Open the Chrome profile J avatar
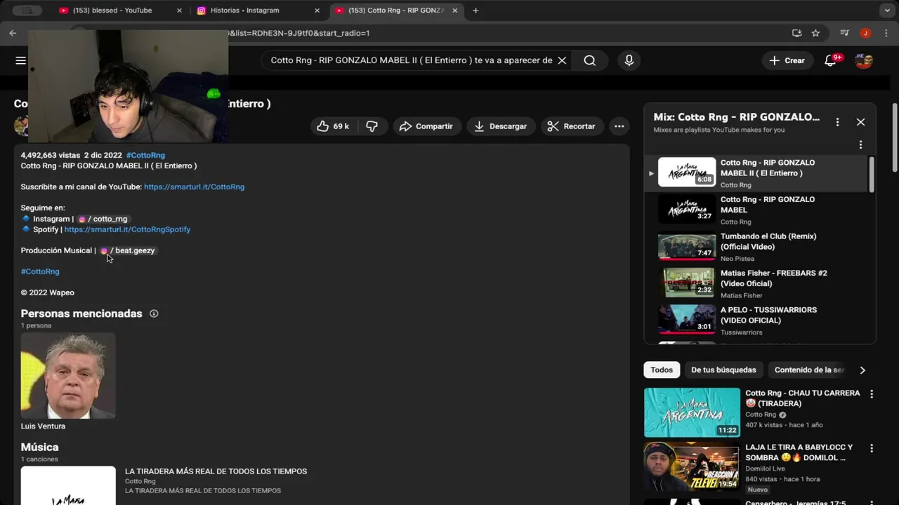Screen dimensions: 899x505 click(865, 33)
